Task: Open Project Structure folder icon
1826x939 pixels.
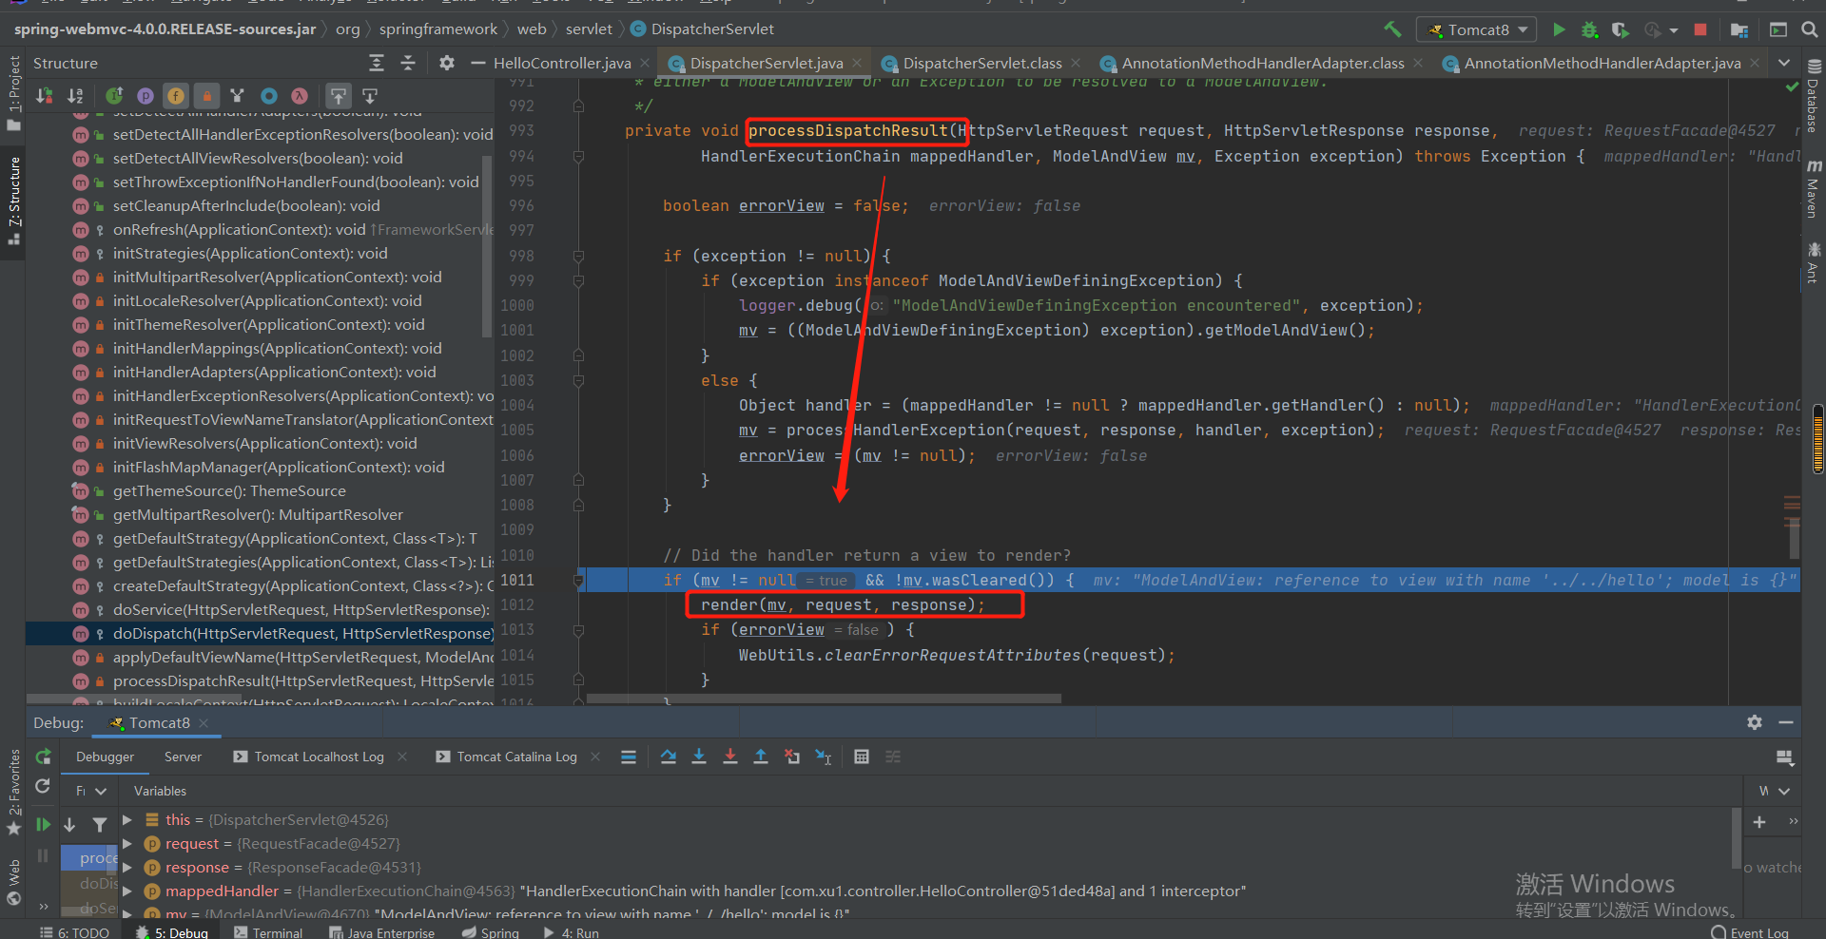Action: tap(1739, 29)
